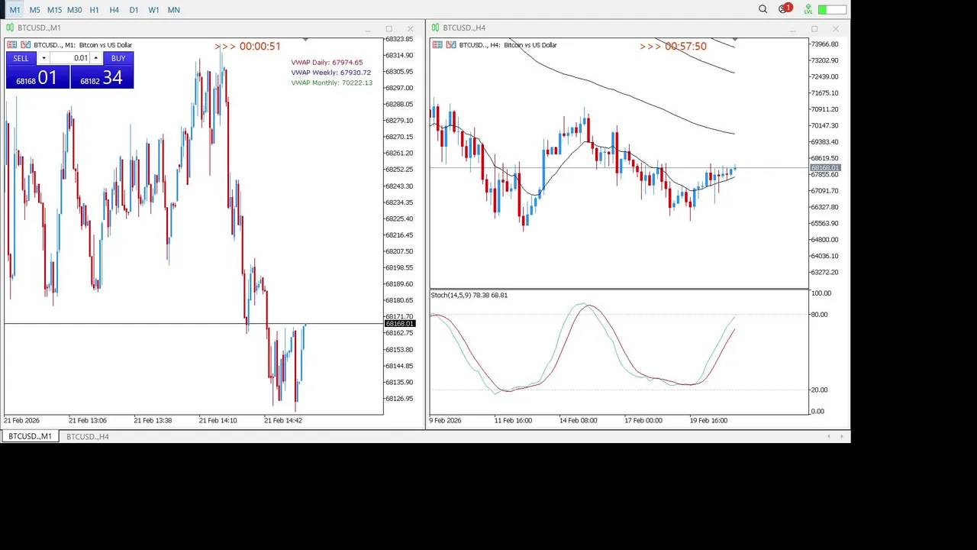Click the M1 chart window candlestick icon

10,27
